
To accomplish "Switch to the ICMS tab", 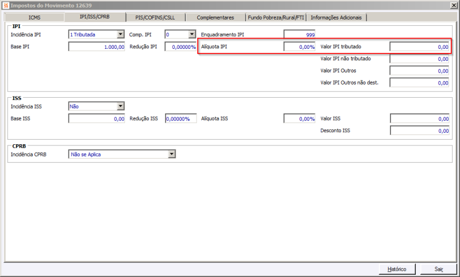I will [x=34, y=18].
